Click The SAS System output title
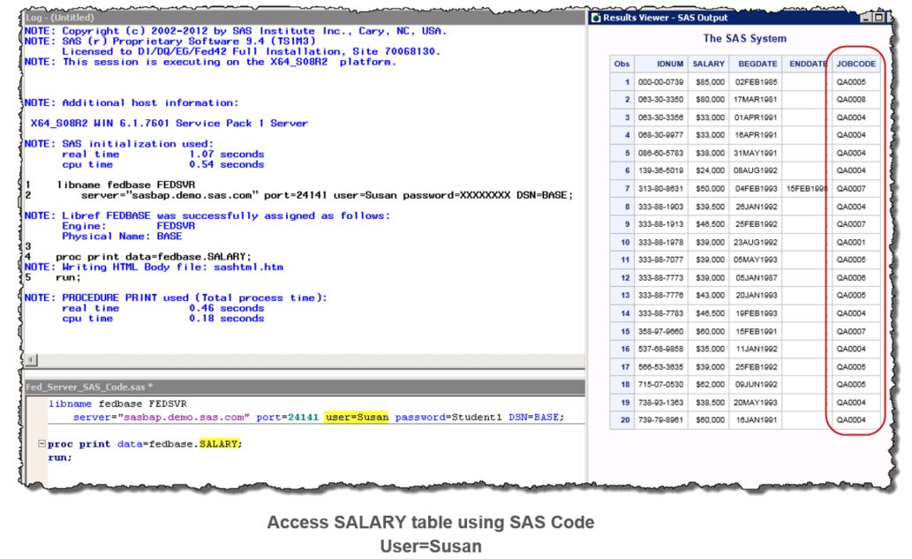912x559 pixels. [744, 39]
